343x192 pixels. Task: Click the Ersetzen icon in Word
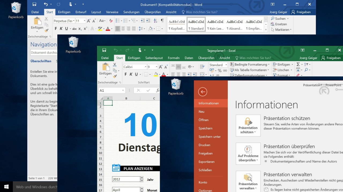[x=280, y=24]
